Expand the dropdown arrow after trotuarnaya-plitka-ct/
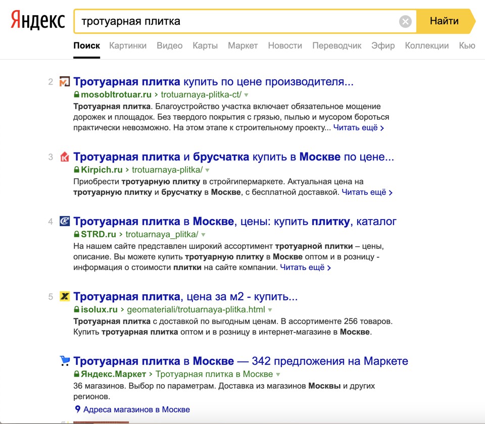Viewport: 485px width, 424px height. click(x=246, y=95)
